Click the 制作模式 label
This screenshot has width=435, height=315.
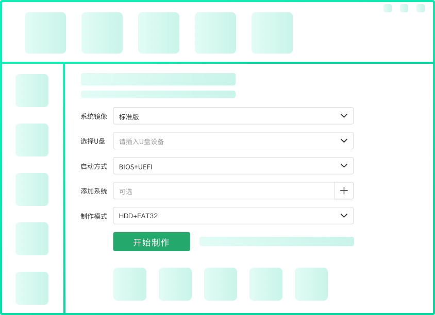94,216
